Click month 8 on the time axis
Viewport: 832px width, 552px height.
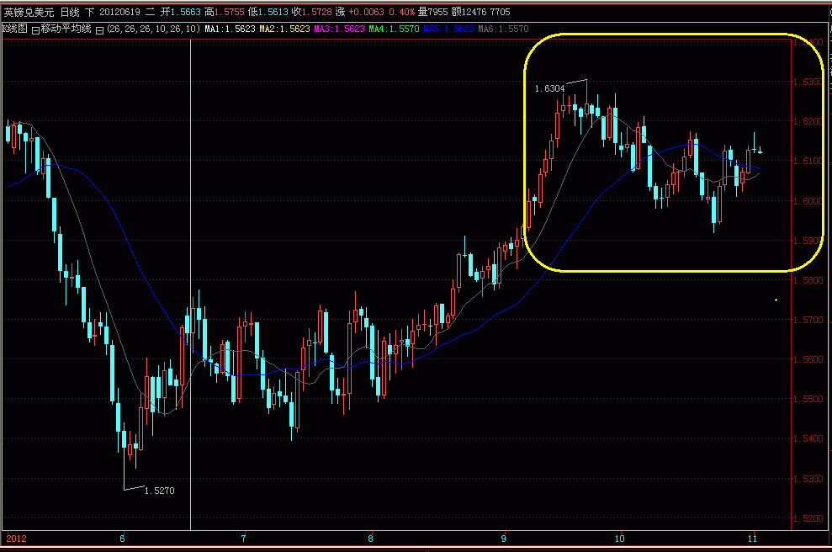[x=370, y=539]
